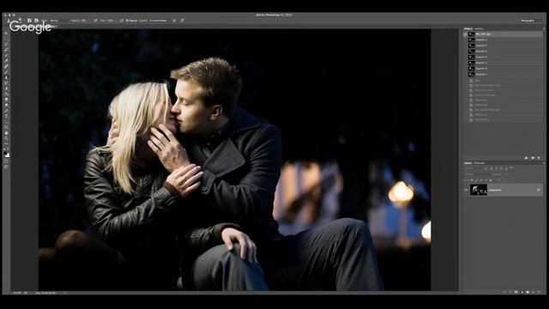Switch to the Layers tab
Image resolution: width=549 pixels, height=309 pixels.
(x=468, y=163)
